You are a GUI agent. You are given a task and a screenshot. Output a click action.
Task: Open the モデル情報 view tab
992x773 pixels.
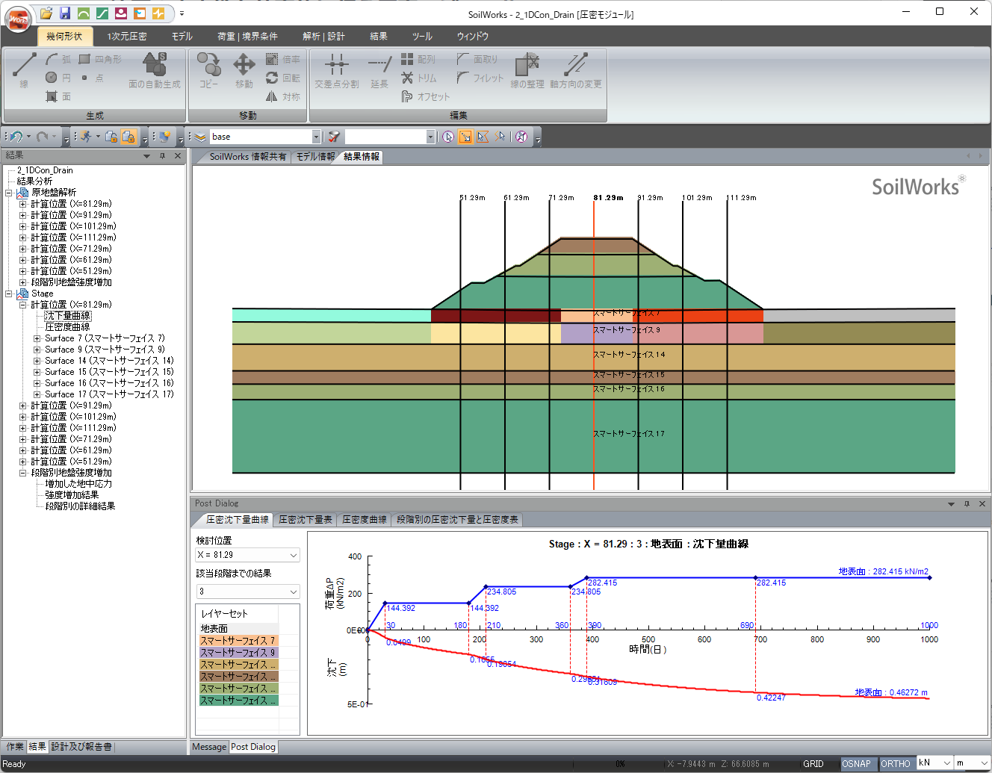click(315, 157)
